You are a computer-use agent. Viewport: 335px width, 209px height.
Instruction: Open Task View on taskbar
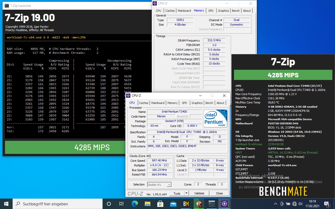click(121, 204)
